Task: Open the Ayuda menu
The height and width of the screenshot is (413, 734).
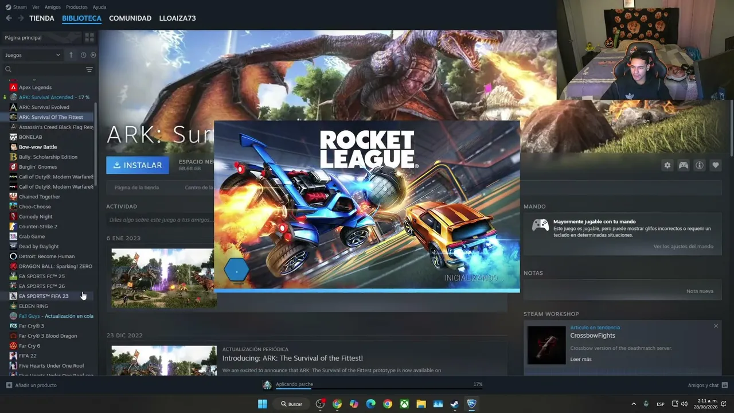Action: coord(99,7)
